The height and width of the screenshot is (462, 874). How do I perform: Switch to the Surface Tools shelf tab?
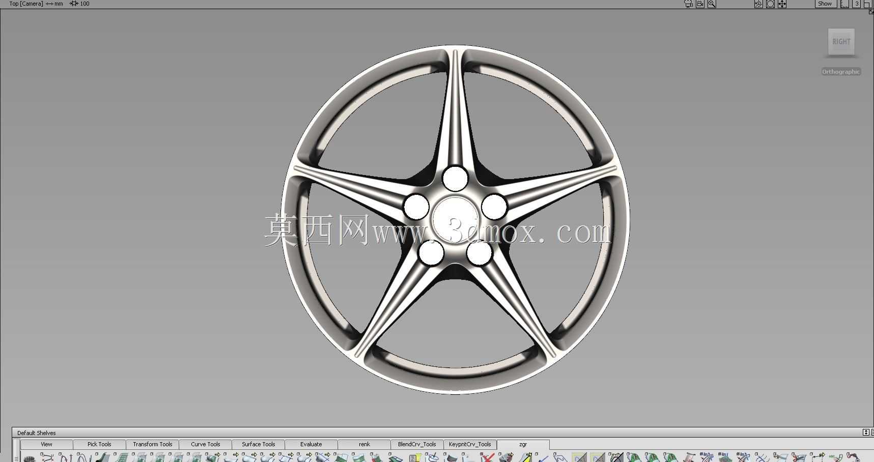(259, 444)
